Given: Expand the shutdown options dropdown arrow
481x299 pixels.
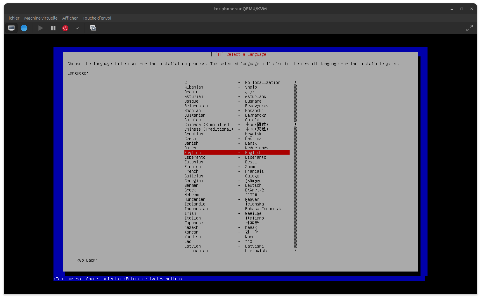Looking at the screenshot, I should pos(77,28).
